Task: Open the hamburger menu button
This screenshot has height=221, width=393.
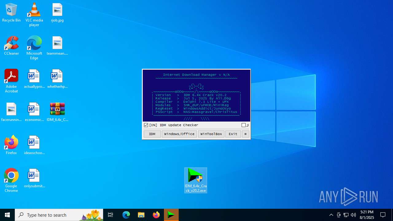Action: (x=245, y=134)
